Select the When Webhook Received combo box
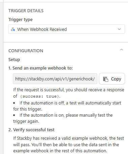This screenshot has width=128, height=154. (x=67, y=29)
